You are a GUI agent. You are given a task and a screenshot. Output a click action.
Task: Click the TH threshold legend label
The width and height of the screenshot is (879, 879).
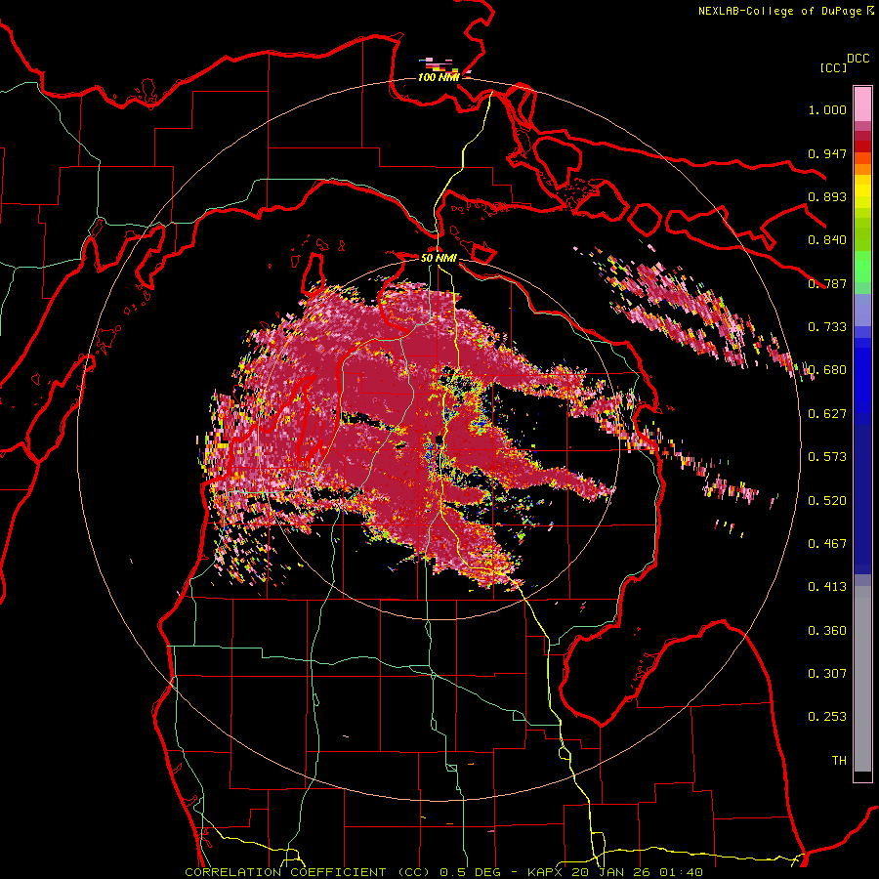839,761
